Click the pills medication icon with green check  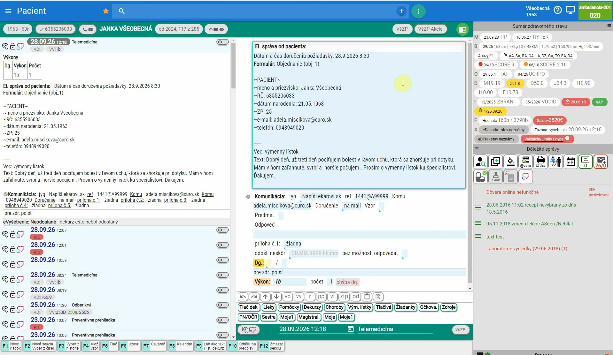tap(480, 177)
